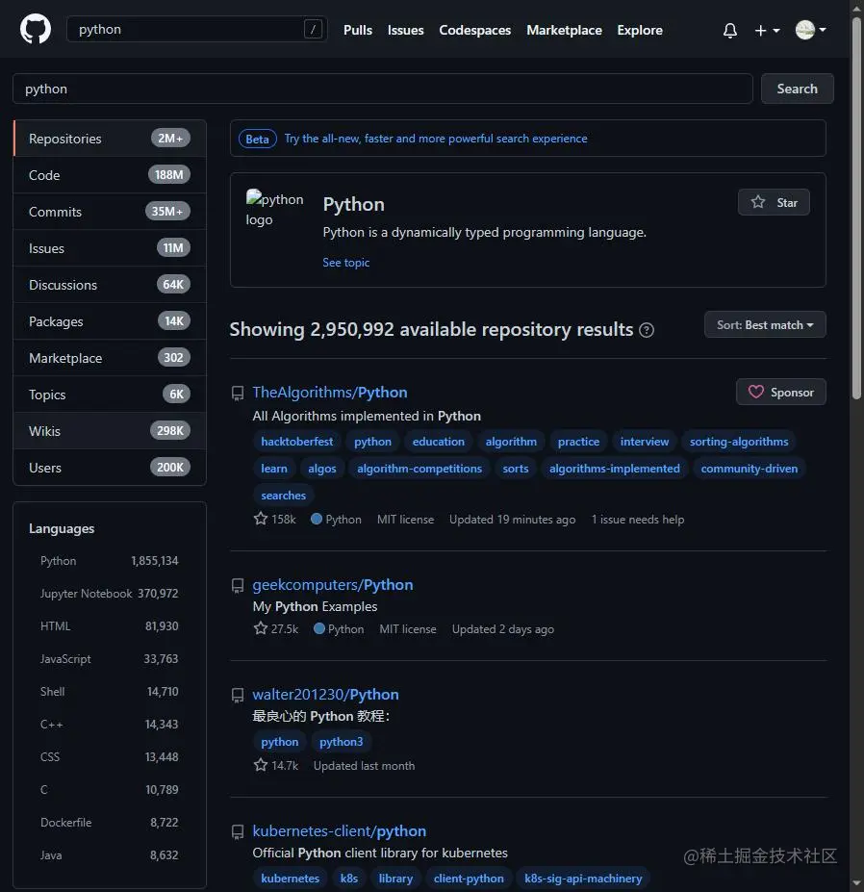Filter by Python language

[x=110, y=561]
